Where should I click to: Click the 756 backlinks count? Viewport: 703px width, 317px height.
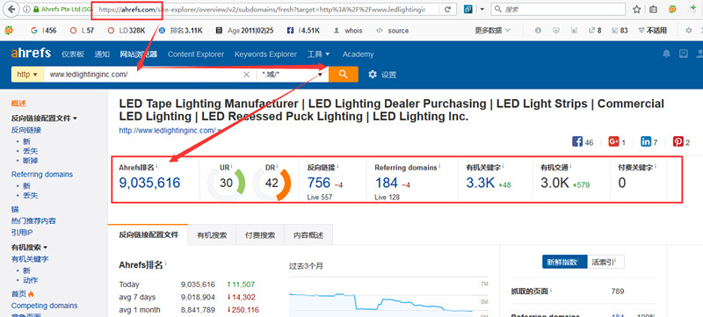point(319,183)
